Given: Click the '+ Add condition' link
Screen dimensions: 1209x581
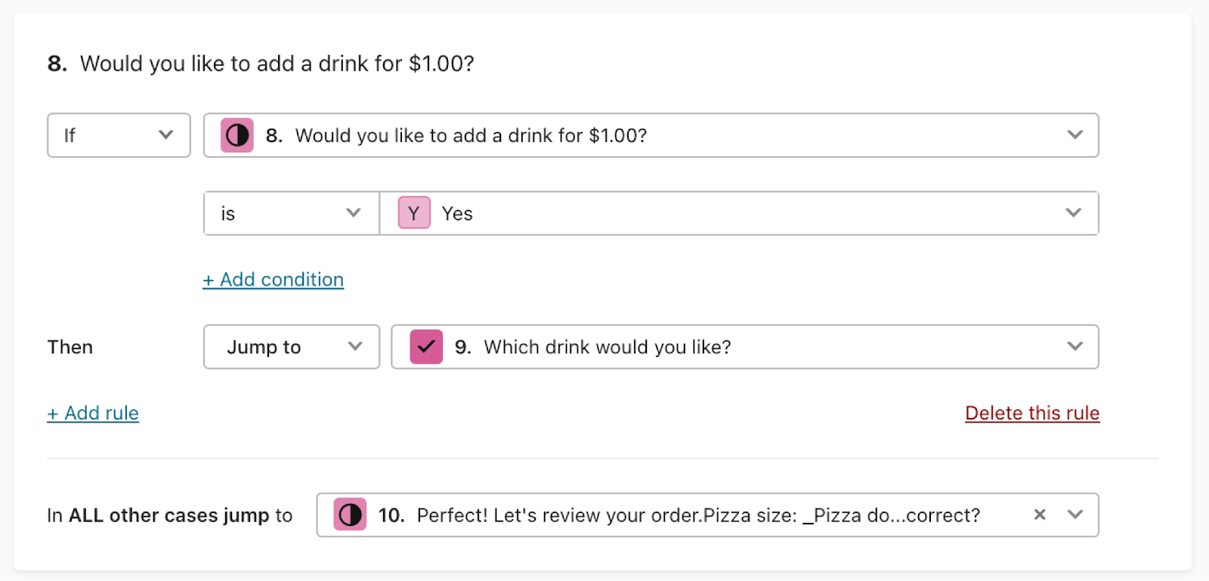Looking at the screenshot, I should pos(274,280).
